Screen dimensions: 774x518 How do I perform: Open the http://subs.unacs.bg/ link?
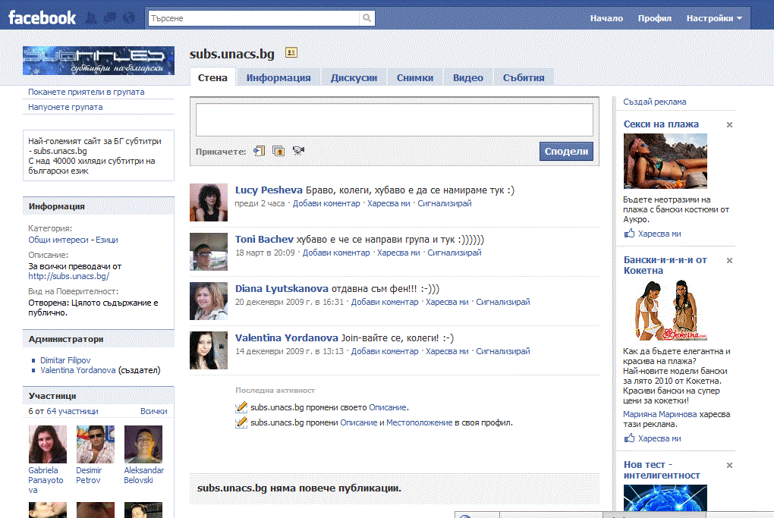click(x=68, y=276)
